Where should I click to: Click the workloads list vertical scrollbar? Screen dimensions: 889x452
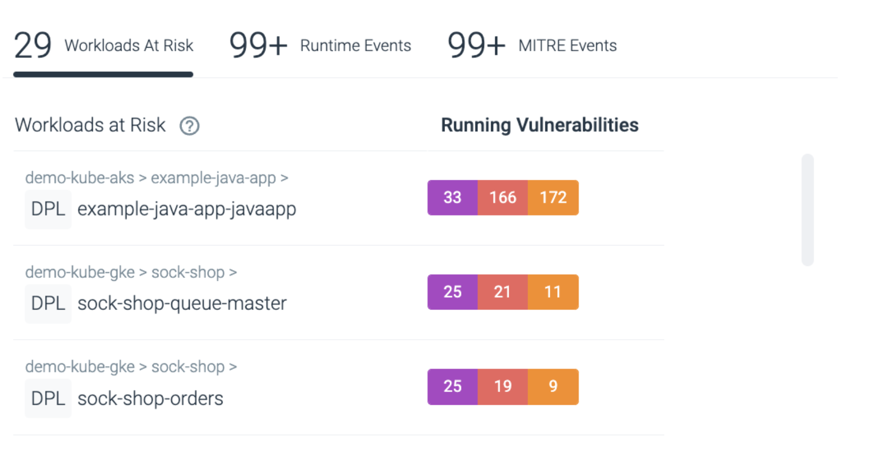coord(807,210)
